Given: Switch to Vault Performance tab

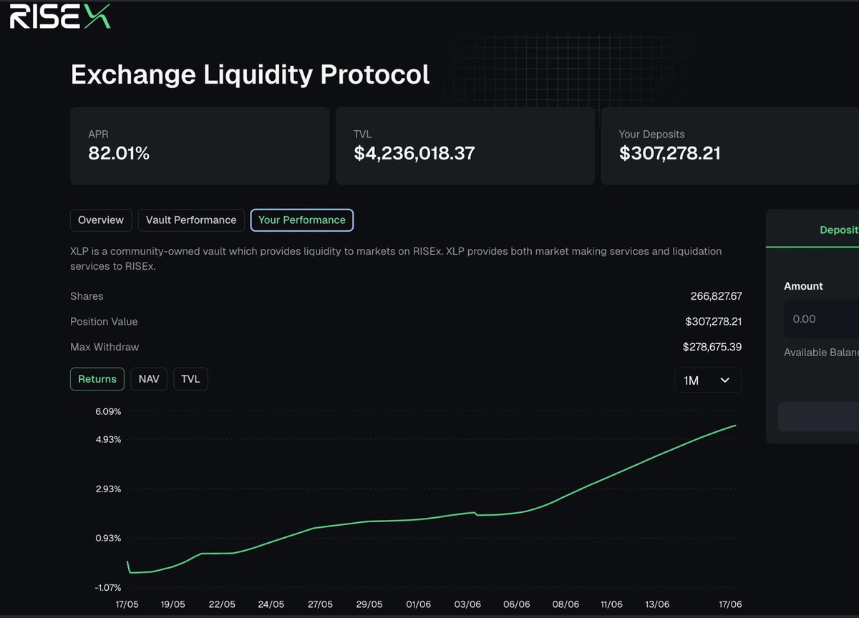Looking at the screenshot, I should (x=191, y=220).
